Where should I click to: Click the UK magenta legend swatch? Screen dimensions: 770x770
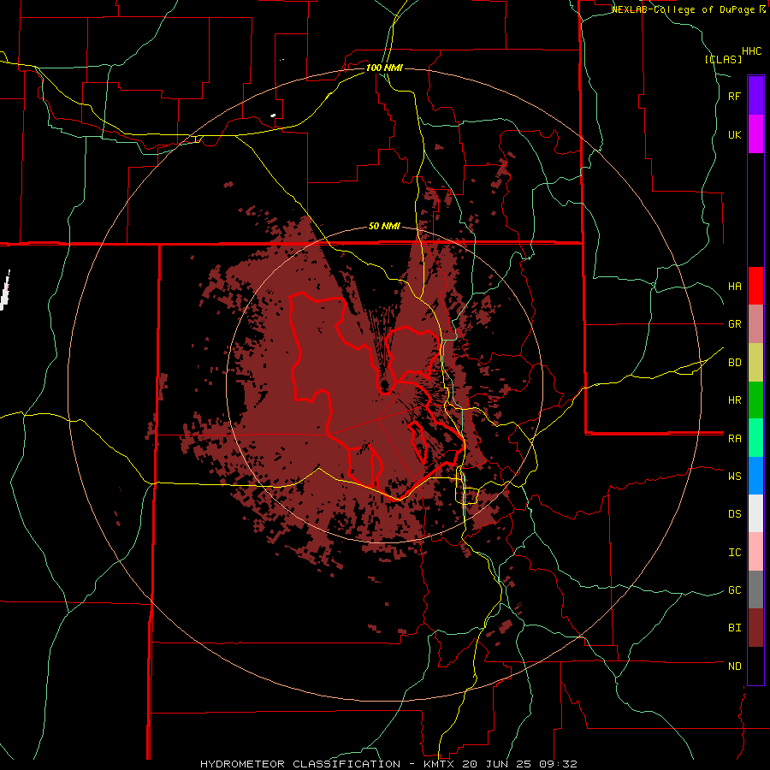coord(755,134)
